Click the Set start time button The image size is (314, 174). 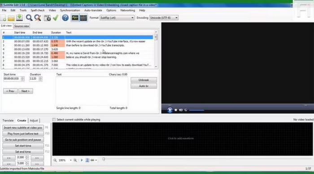pos(23,146)
